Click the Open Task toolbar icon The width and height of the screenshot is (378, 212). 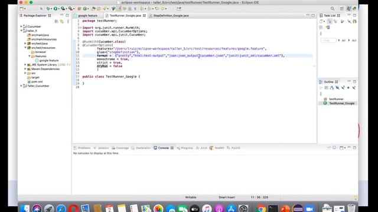[x=99, y=9]
